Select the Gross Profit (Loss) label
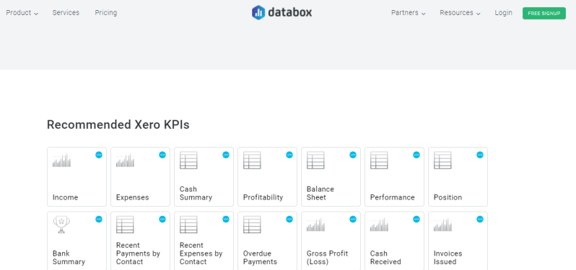 coord(327,258)
